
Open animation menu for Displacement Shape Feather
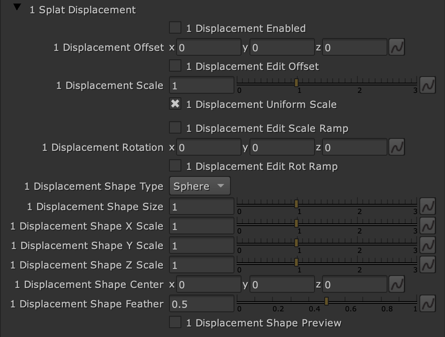point(428,303)
